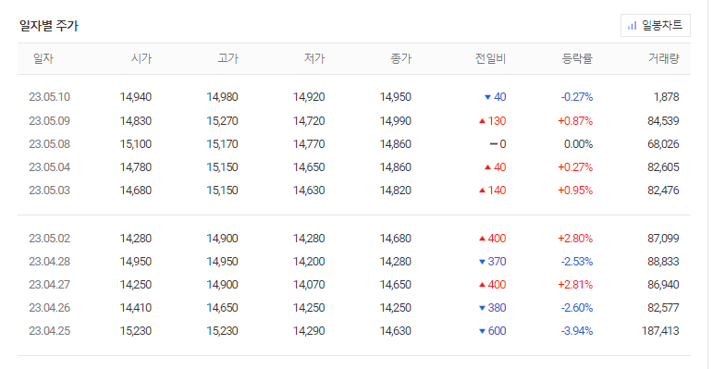Click the 일자 column header
Image resolution: width=713 pixels, height=369 pixels.
(43, 58)
